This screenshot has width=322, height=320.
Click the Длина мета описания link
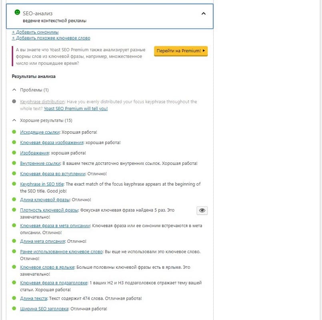pyautogui.click(x=42, y=241)
